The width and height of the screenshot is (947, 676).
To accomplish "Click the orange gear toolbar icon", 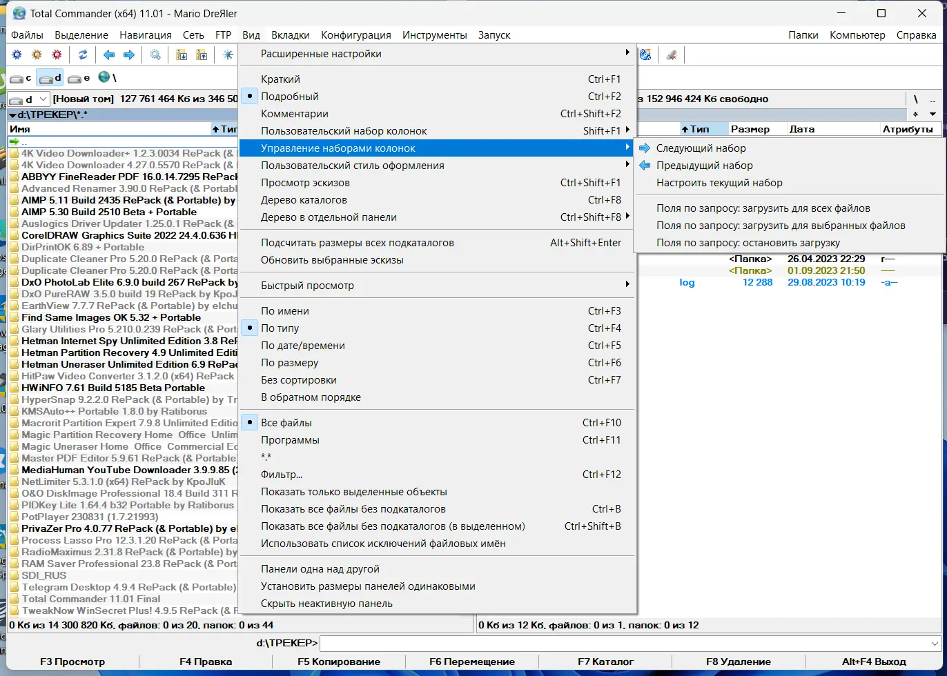I will pyautogui.click(x=37, y=55).
